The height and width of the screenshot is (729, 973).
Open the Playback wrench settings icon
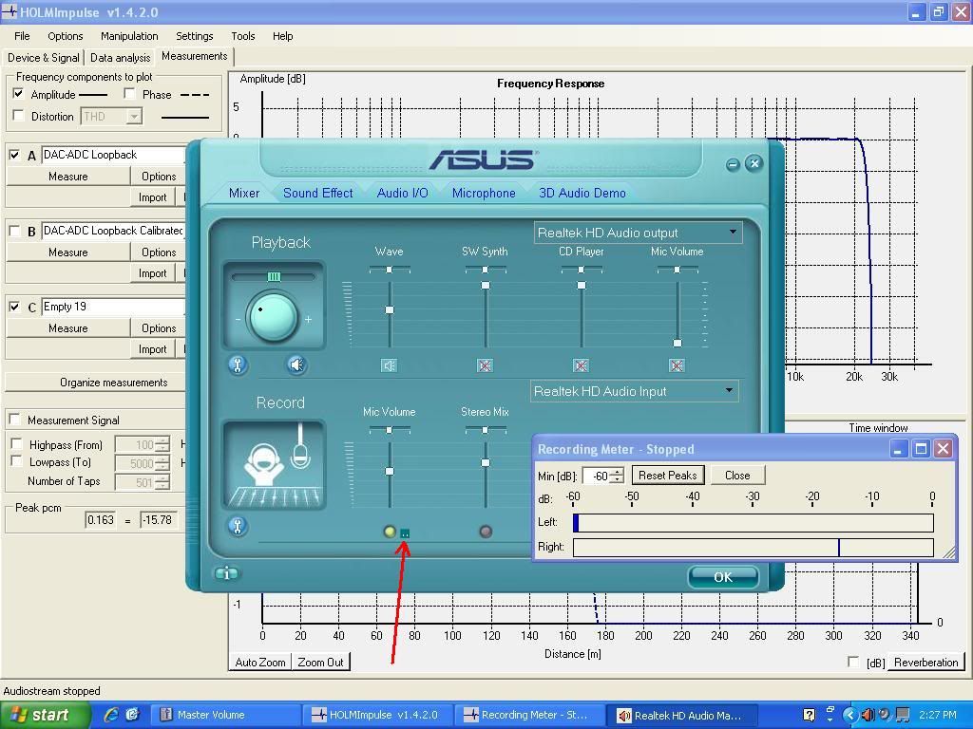point(238,365)
